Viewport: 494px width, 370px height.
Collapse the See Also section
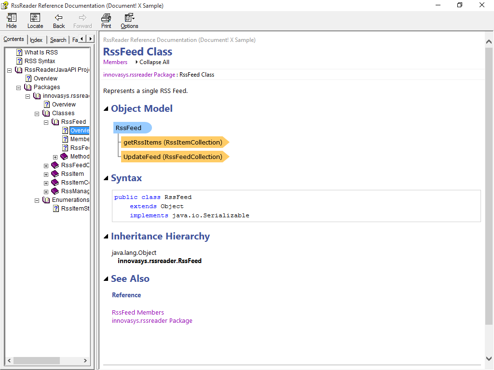pos(106,279)
